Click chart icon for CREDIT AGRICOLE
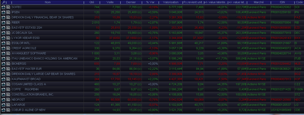This screenshot has height=115, width=304. [x=3, y=48]
